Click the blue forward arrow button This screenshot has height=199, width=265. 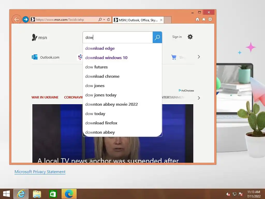(x=26, y=19)
